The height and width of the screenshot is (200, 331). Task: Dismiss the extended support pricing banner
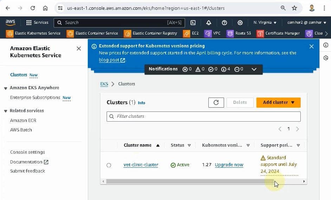pyautogui.click(x=311, y=46)
